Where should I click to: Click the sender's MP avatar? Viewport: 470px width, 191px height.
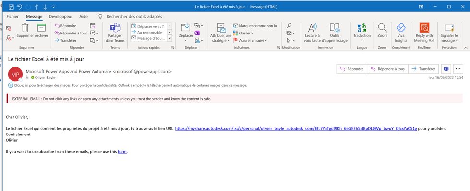coord(15,74)
